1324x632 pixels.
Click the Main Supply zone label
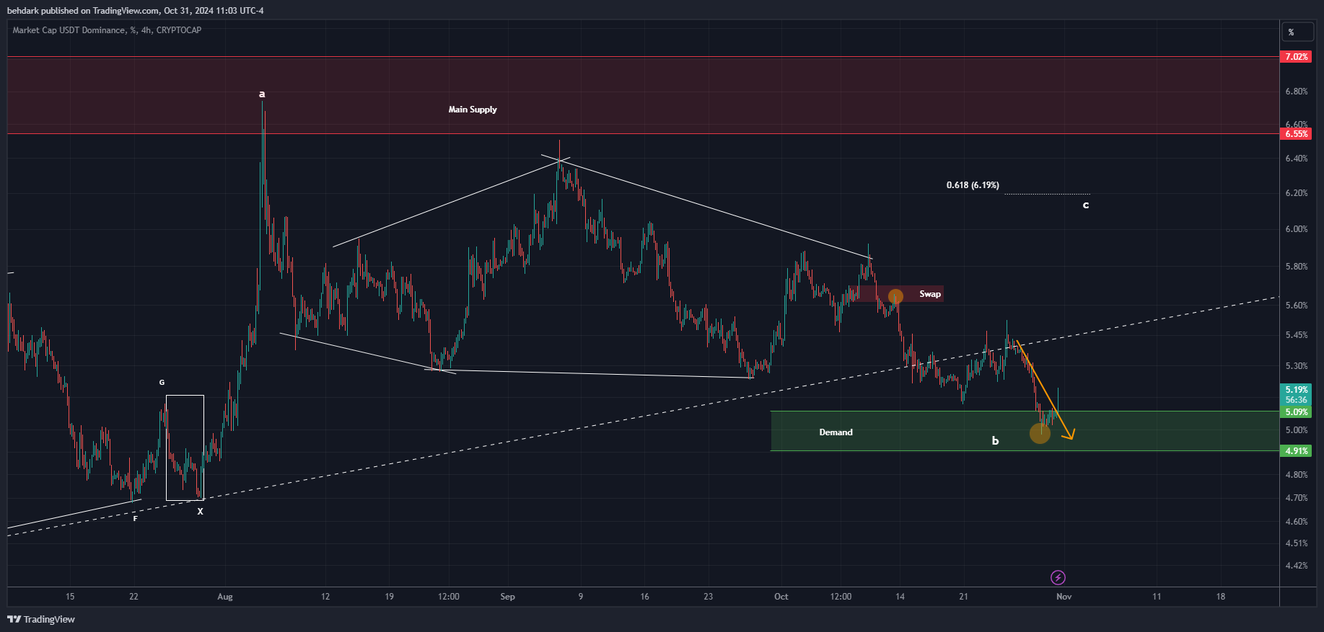coord(473,110)
